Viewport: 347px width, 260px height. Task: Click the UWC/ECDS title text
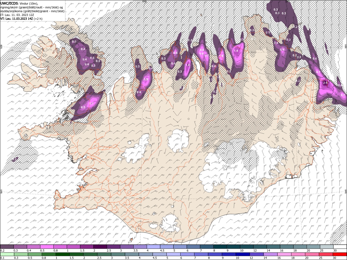9,3
